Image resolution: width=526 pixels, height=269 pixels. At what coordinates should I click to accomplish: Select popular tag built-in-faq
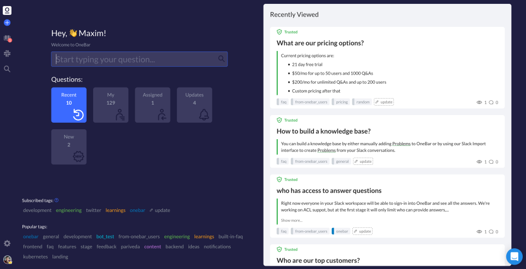231,237
